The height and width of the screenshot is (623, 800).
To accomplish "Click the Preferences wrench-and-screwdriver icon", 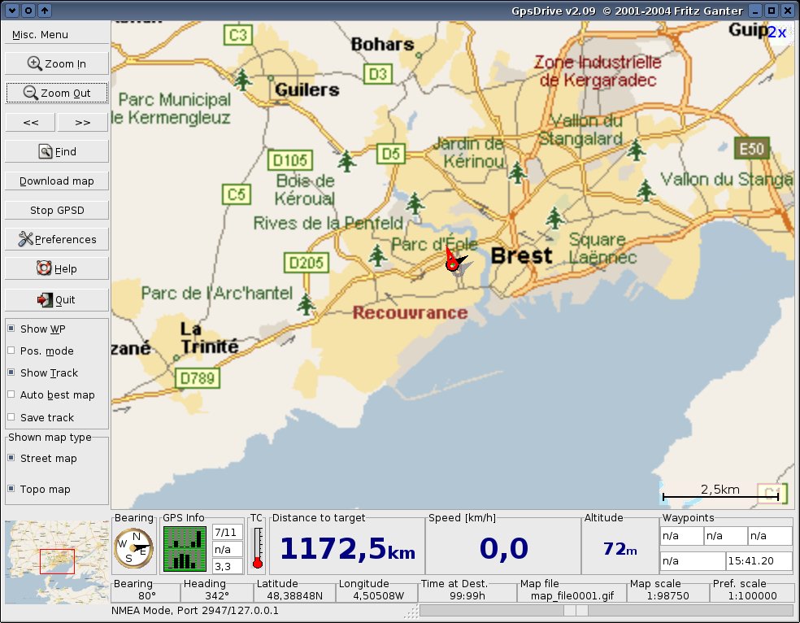I will click(x=25, y=239).
